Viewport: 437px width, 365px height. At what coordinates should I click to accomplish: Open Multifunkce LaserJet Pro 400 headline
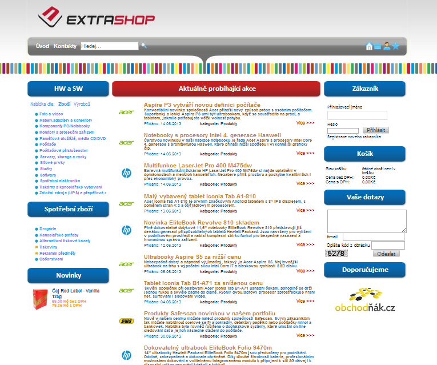point(198,166)
